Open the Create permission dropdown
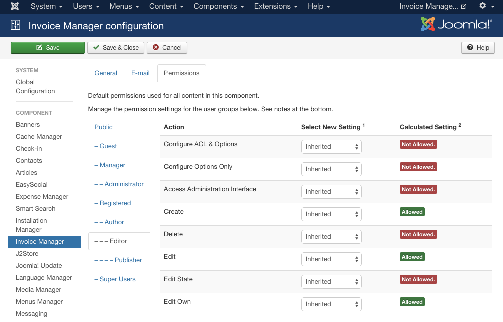 331,214
